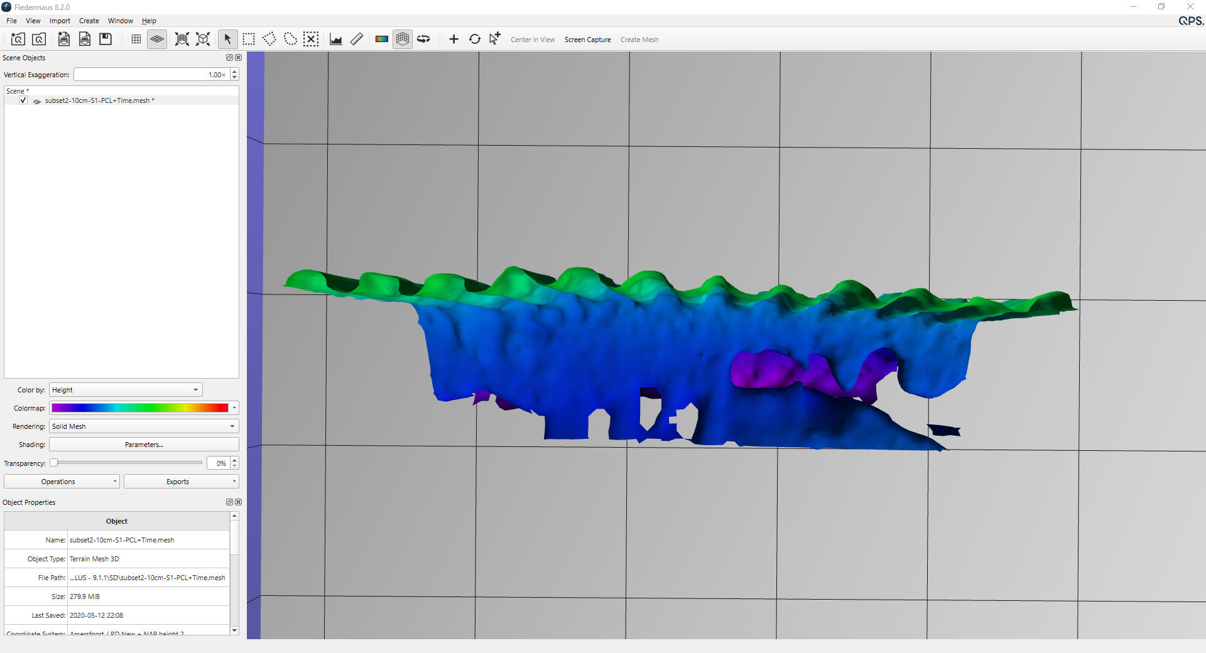The height and width of the screenshot is (653, 1206).
Task: Click the clear selection X-box icon
Action: 311,39
